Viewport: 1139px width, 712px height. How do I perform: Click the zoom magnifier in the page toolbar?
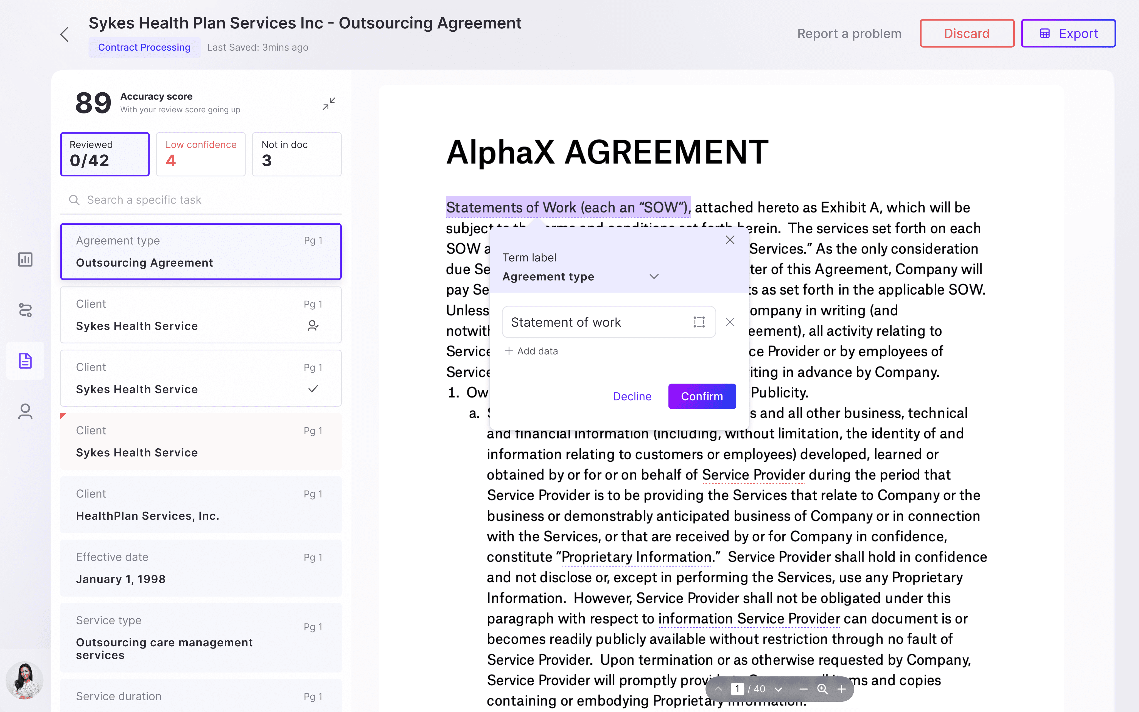point(822,689)
